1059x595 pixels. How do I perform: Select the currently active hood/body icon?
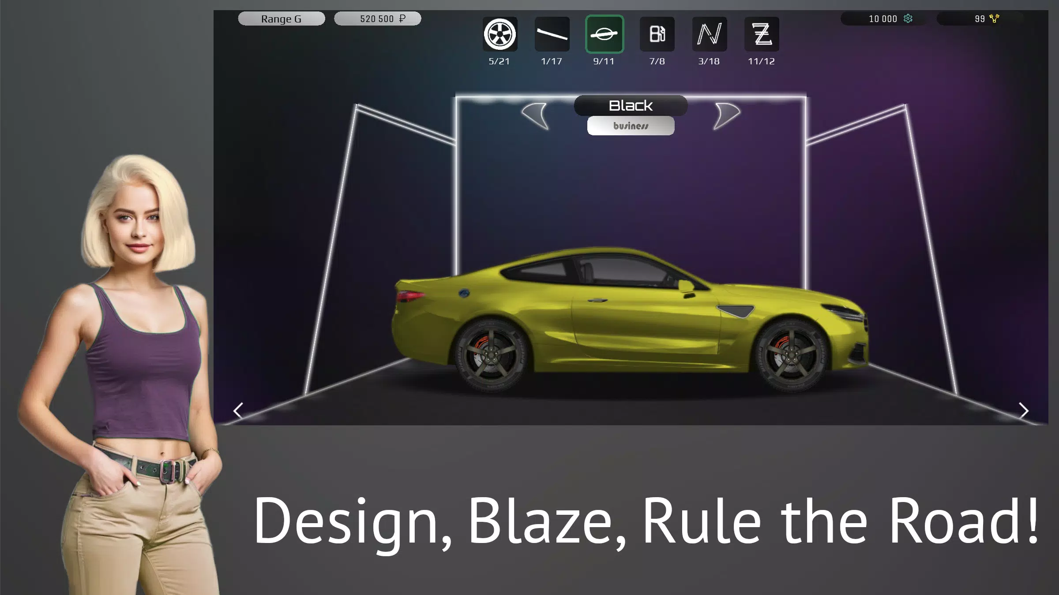[x=605, y=34]
